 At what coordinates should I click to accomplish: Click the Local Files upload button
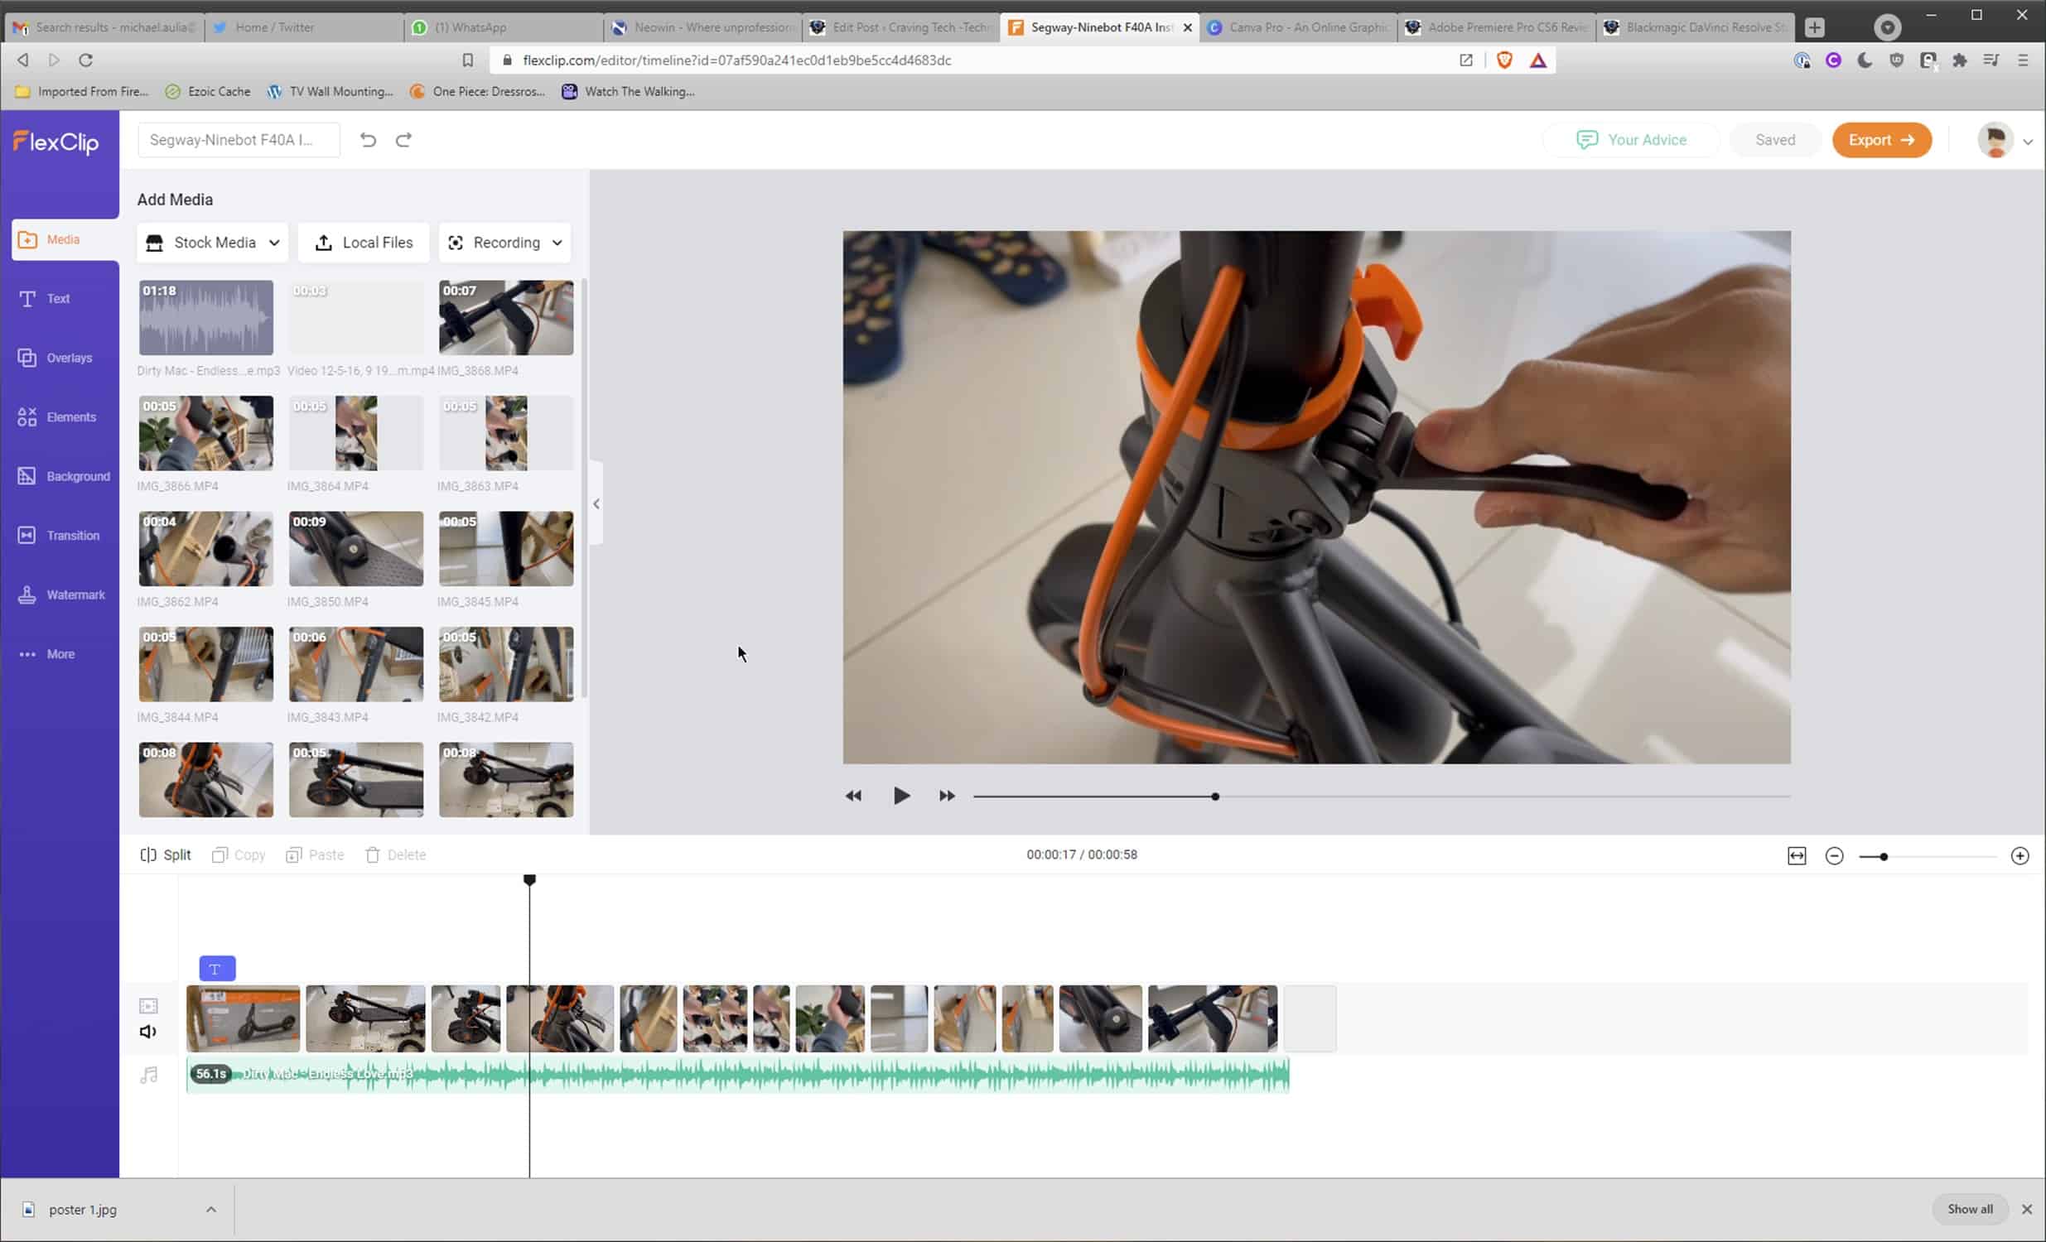tap(364, 243)
